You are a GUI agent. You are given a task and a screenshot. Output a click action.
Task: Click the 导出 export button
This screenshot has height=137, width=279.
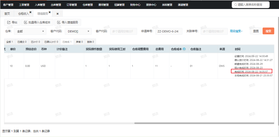click(12, 22)
